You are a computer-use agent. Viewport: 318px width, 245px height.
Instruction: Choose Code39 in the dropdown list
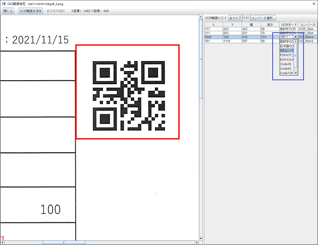(287, 64)
